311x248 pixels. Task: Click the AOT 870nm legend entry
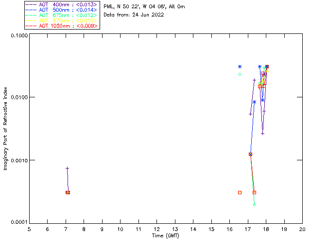tap(62, 20)
